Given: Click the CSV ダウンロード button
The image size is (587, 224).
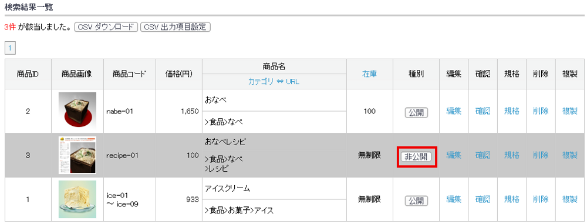Looking at the screenshot, I should point(106,27).
